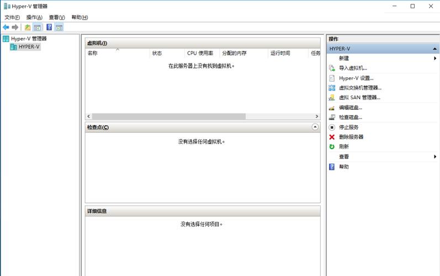Select HYPER-V server node in tree
This screenshot has height=276, width=440.
coord(29,47)
